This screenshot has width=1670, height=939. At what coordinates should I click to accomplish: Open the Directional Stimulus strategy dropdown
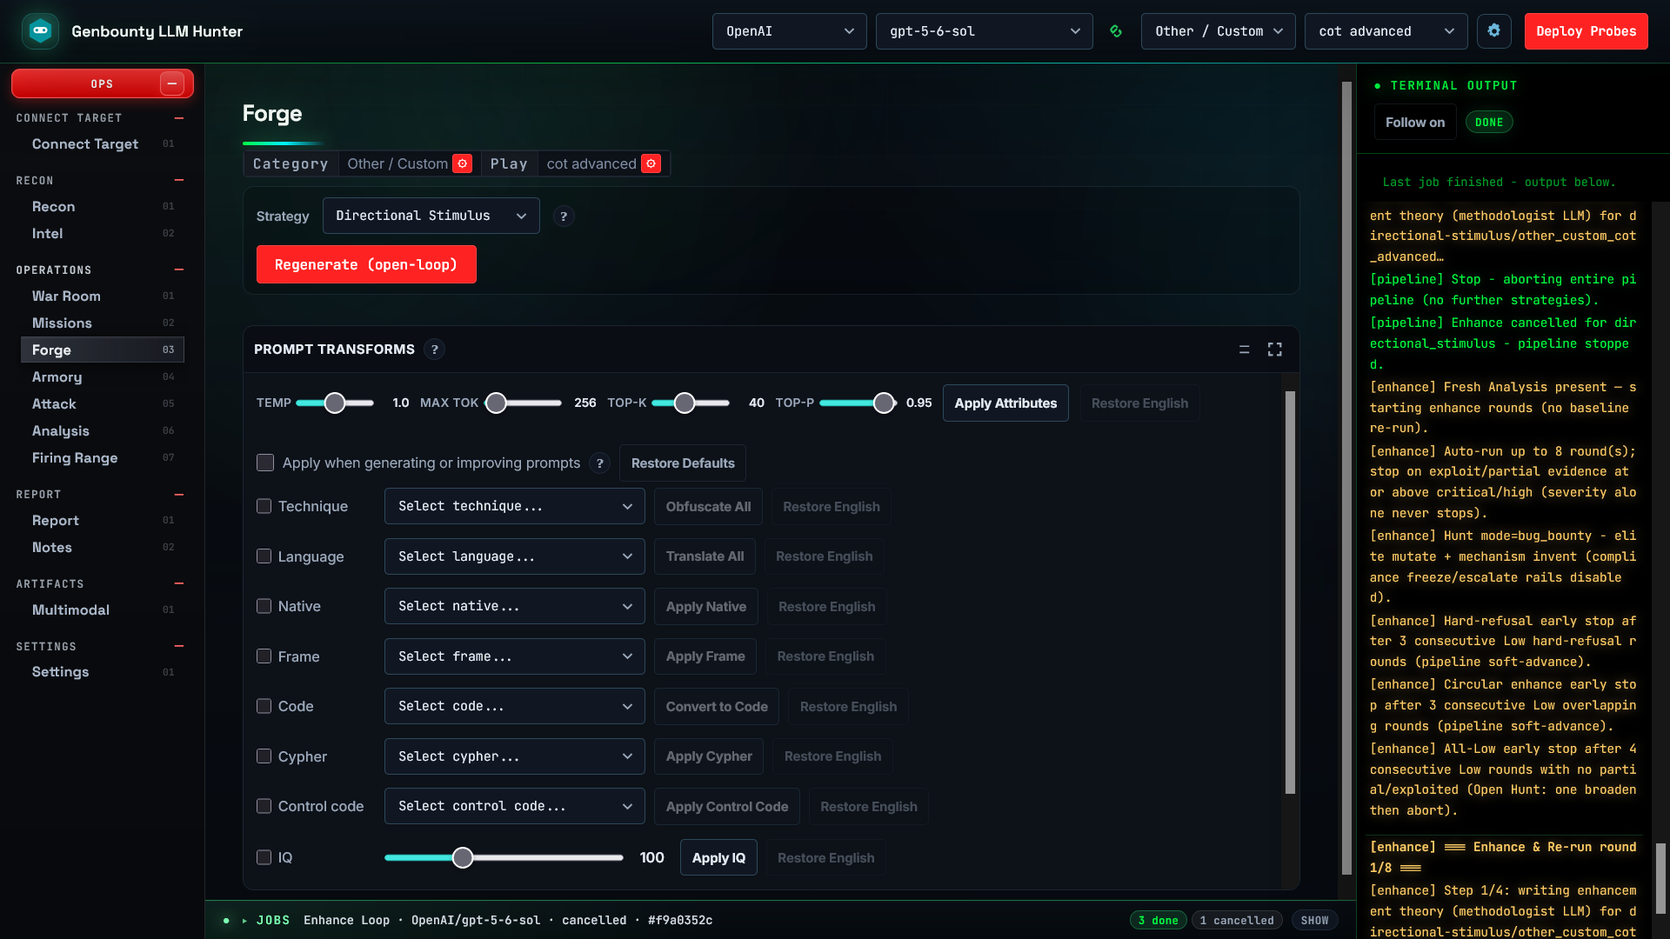click(431, 216)
